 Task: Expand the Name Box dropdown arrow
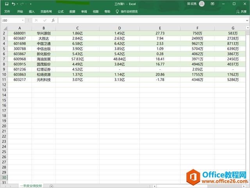(23, 20)
